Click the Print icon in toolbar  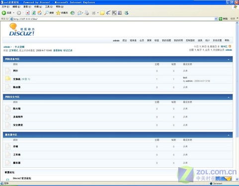pyautogui.click(x=86, y=13)
